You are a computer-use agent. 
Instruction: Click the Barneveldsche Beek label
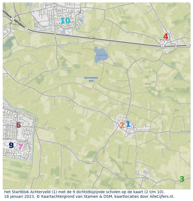[x=91, y=79]
